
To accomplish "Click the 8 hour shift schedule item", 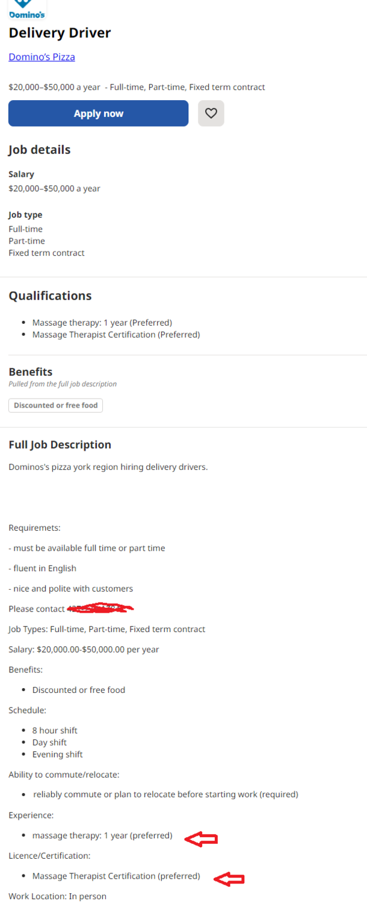I will tap(55, 730).
